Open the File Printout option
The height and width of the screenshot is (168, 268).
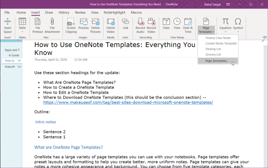pyautogui.click(x=38, y=26)
